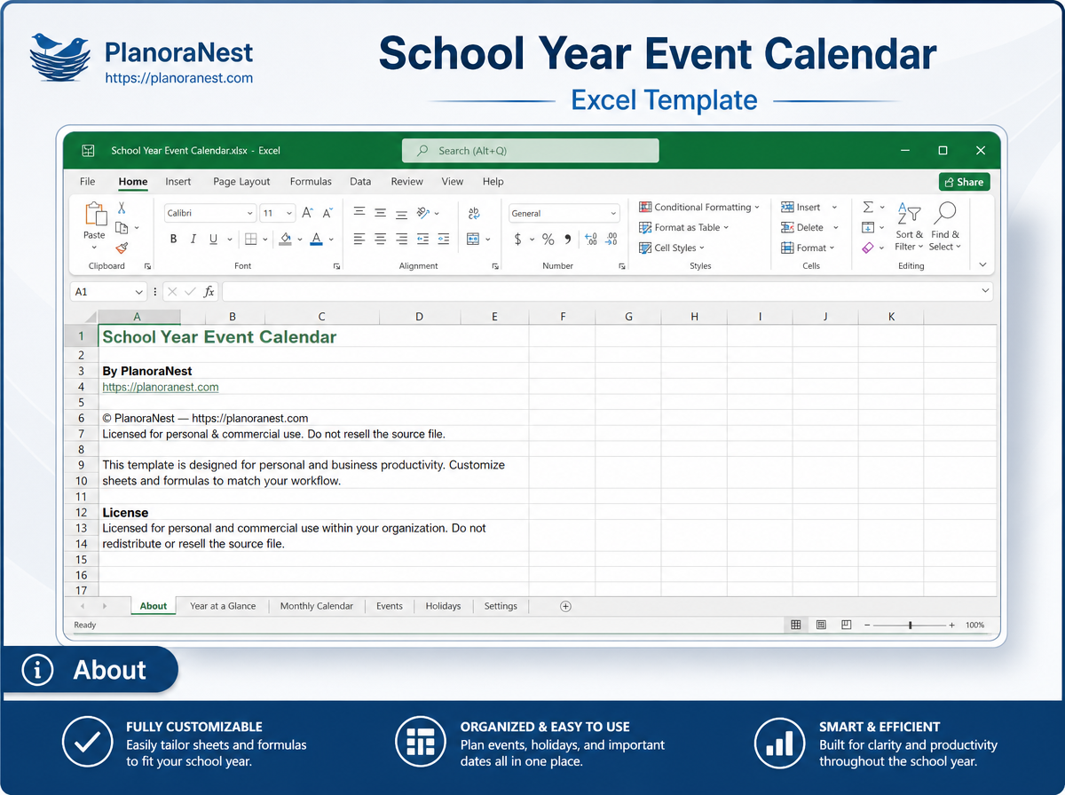Image resolution: width=1065 pixels, height=795 pixels.
Task: Apply underline formatting
Action: (x=214, y=239)
